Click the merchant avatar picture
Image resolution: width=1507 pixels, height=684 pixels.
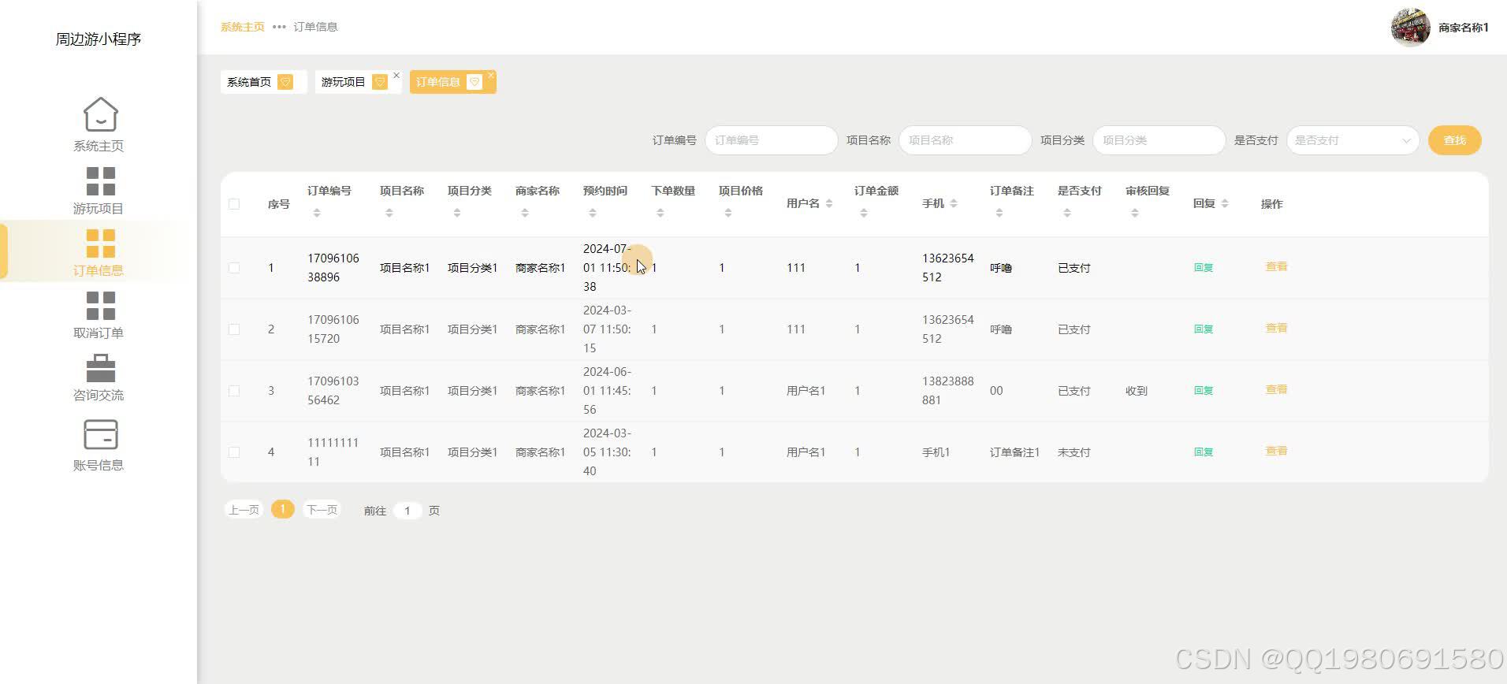click(1410, 28)
